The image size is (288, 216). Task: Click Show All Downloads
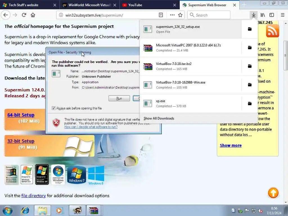[x=159, y=118]
